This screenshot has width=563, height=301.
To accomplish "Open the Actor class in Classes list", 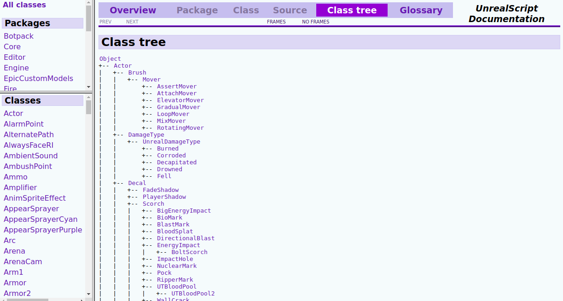I will click(x=13, y=113).
